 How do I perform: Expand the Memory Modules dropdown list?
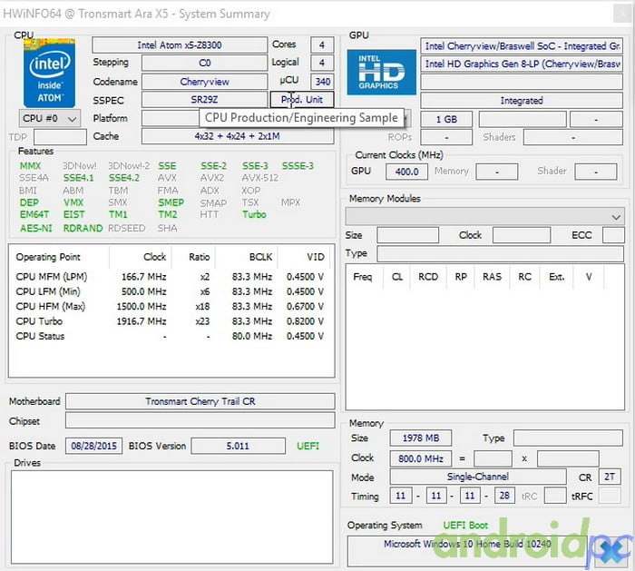pos(485,217)
